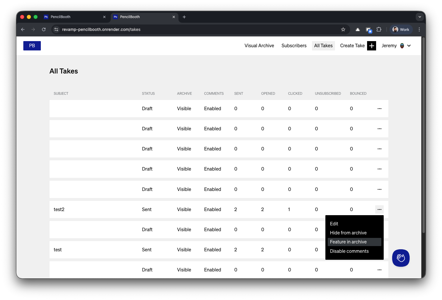Open the browser extensions puzzle icon
The image size is (442, 300).
[379, 29]
